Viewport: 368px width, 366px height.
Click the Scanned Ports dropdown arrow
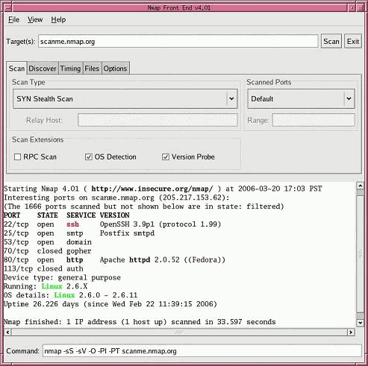(x=349, y=98)
